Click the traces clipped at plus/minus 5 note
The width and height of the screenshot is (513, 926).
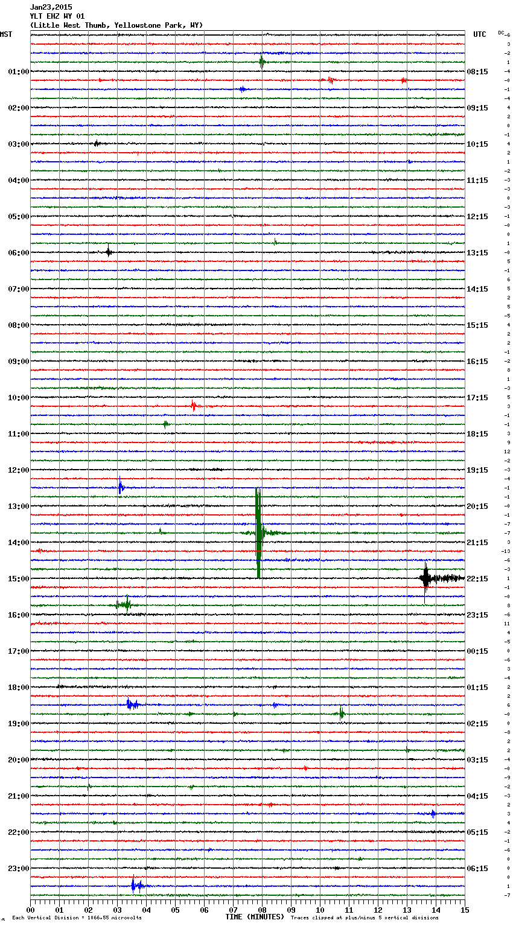365,918
